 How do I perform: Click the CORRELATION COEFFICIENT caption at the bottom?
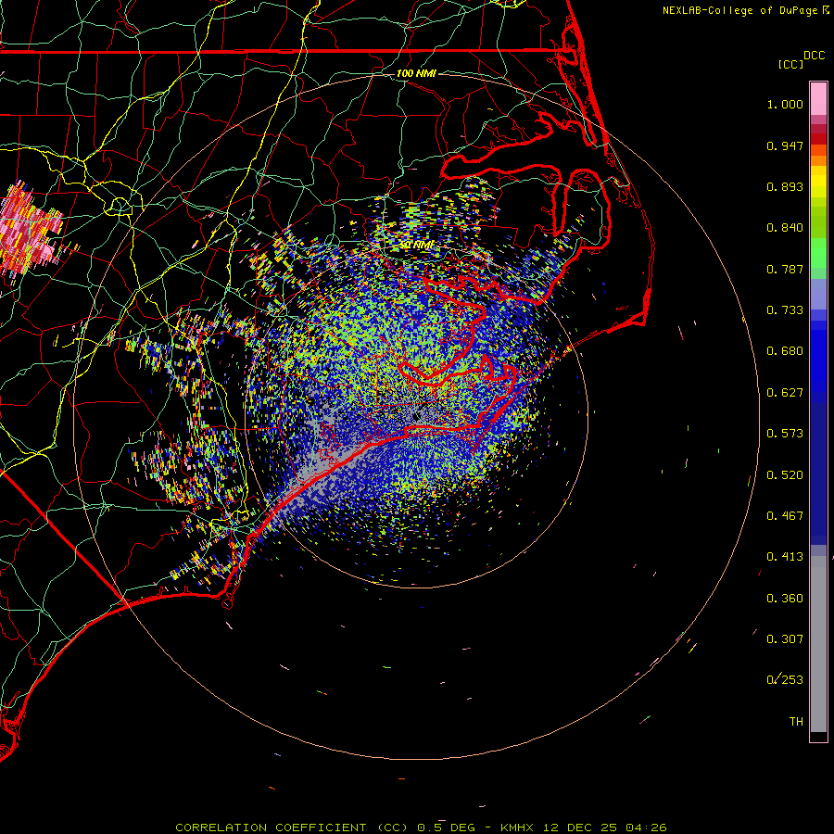click(421, 828)
